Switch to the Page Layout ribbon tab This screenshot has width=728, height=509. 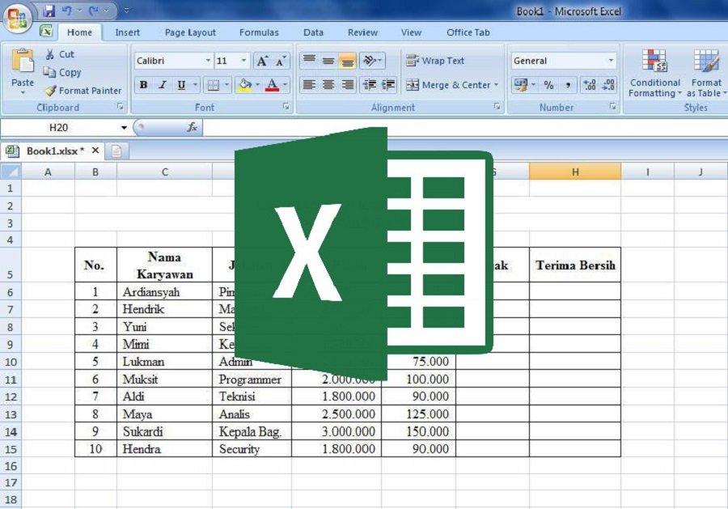tap(190, 32)
